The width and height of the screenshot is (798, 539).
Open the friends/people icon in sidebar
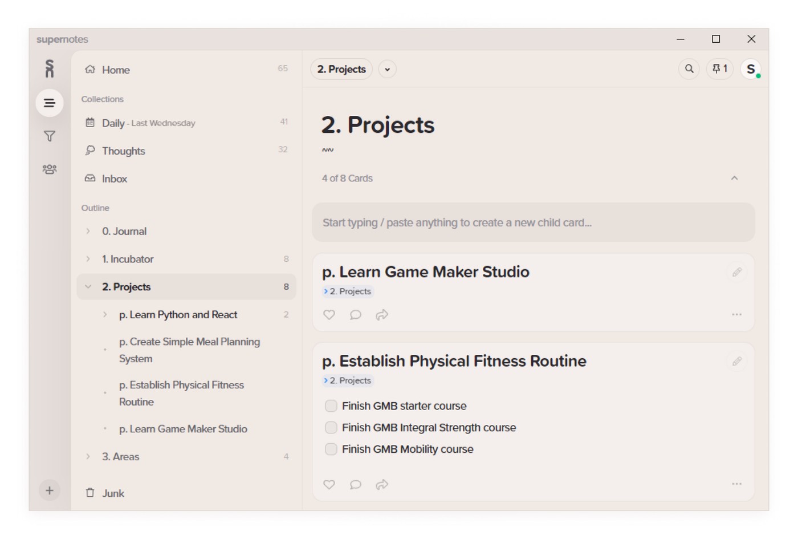(x=50, y=169)
